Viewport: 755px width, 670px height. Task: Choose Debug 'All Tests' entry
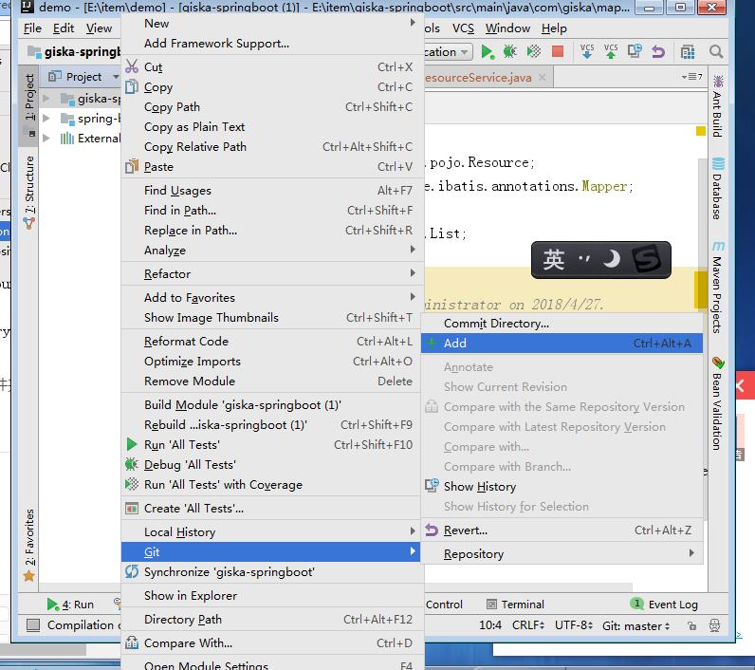coord(272,465)
